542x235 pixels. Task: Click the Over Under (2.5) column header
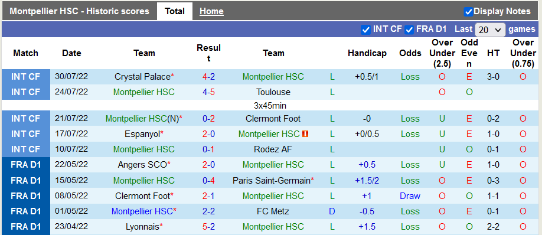(x=442, y=53)
